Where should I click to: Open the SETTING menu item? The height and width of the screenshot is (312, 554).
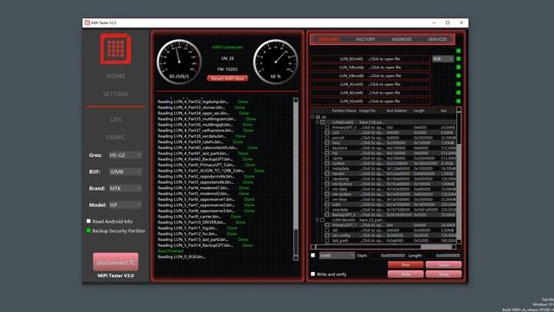pyautogui.click(x=115, y=94)
